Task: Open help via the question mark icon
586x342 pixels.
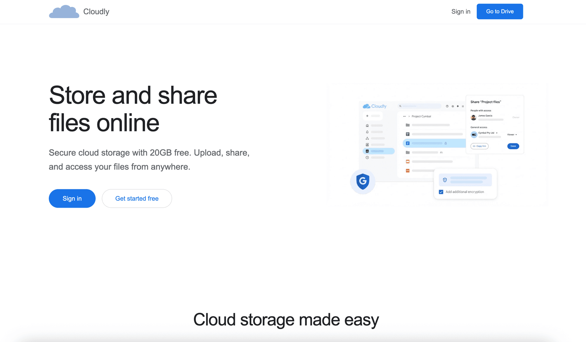Action: 447,106
